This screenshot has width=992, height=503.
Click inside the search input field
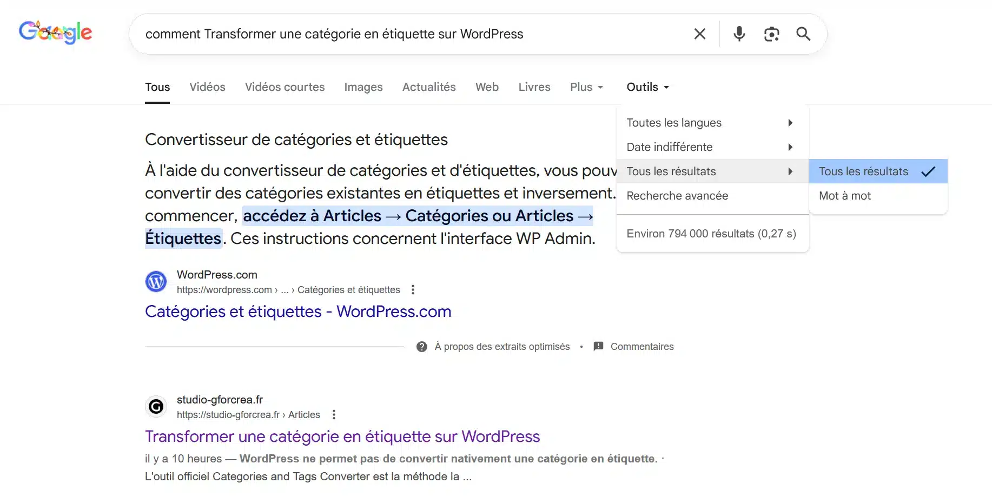(x=379, y=34)
